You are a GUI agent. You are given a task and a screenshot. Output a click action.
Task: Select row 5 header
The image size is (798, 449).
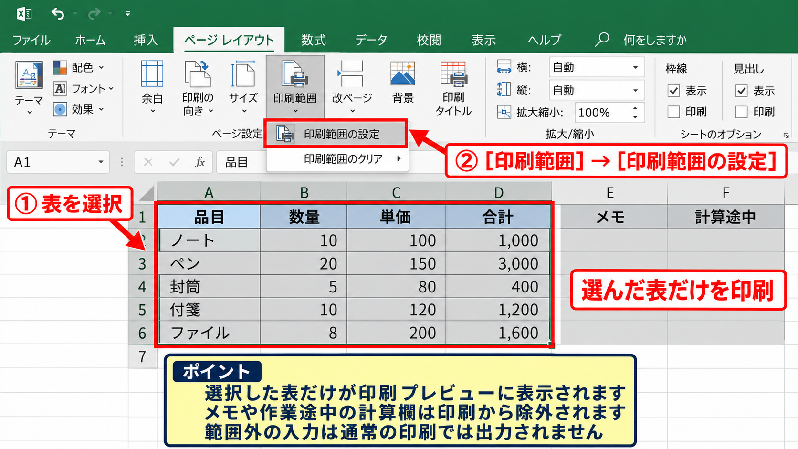[x=142, y=310]
